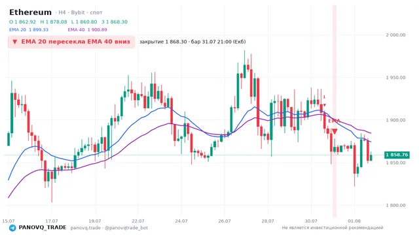Click the 22.07 date axis label
419x235 pixels.
[x=138, y=221]
